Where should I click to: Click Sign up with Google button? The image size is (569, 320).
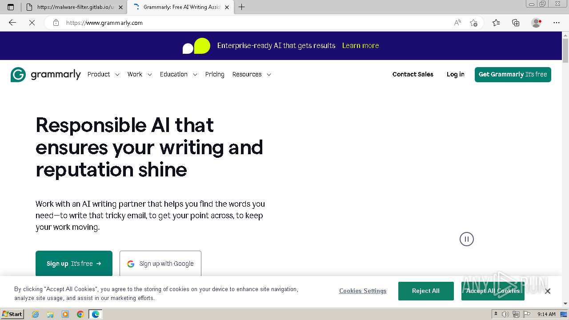(160, 264)
